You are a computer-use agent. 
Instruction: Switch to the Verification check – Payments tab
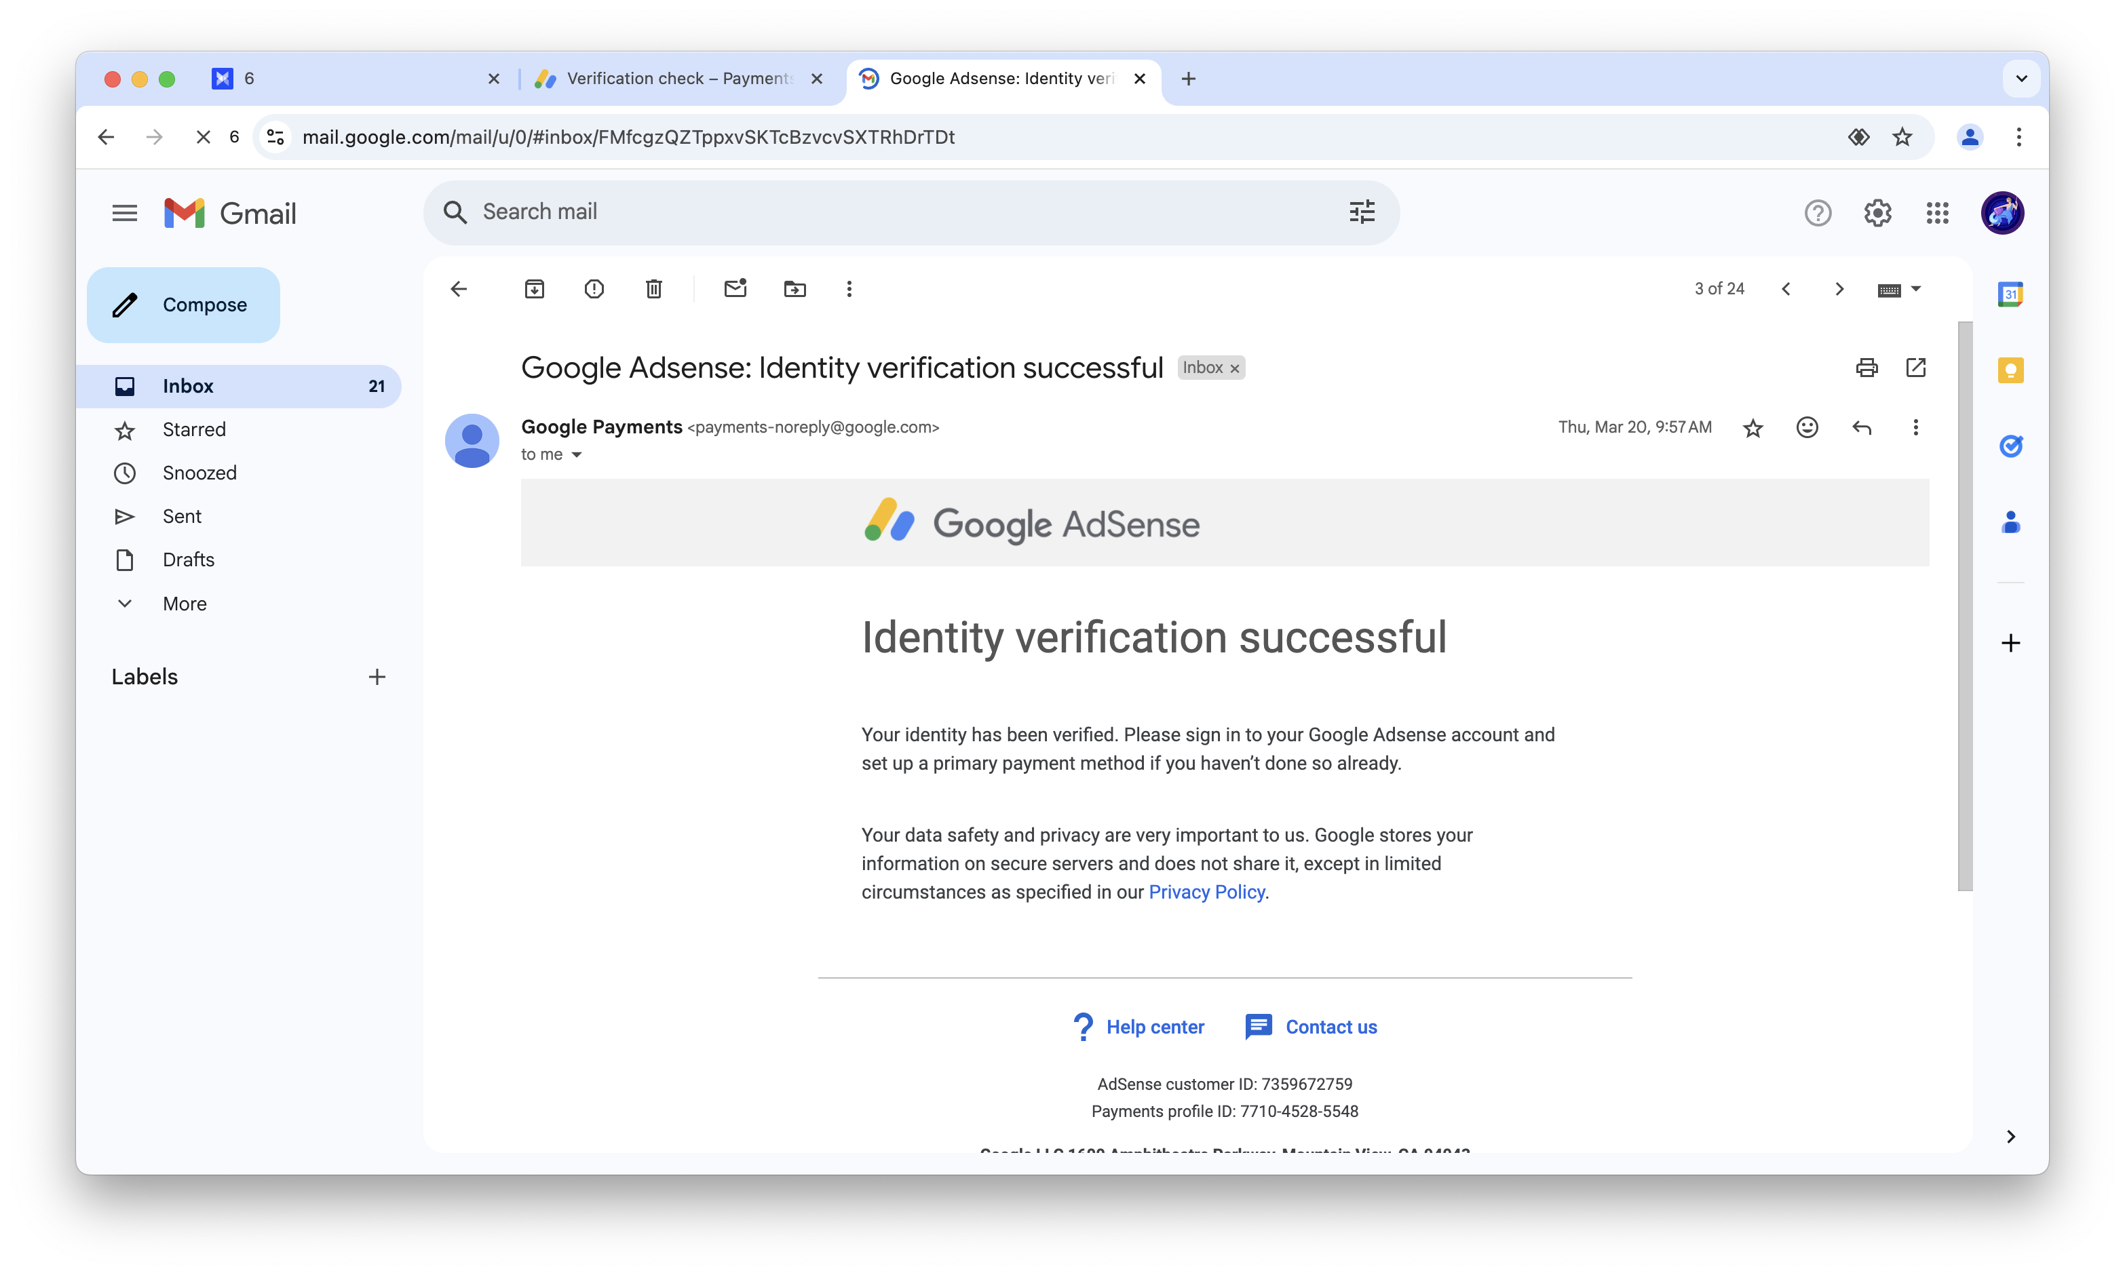point(679,78)
